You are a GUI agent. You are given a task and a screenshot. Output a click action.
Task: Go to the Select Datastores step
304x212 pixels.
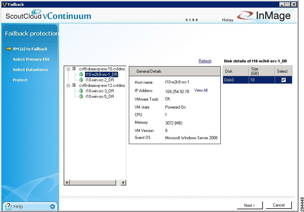[x=30, y=70]
